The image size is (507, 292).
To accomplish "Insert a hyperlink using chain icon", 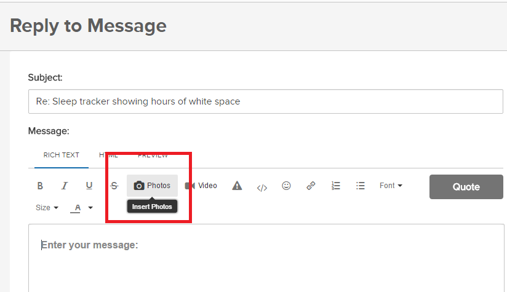I will (x=311, y=186).
